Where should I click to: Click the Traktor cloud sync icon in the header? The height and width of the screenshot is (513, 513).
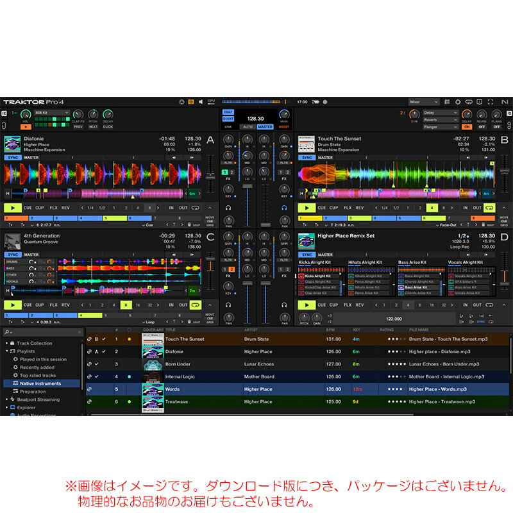click(x=469, y=101)
